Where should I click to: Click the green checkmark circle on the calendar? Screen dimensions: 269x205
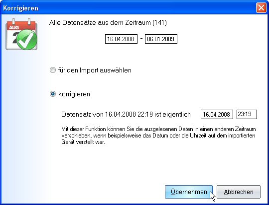(x=27, y=40)
